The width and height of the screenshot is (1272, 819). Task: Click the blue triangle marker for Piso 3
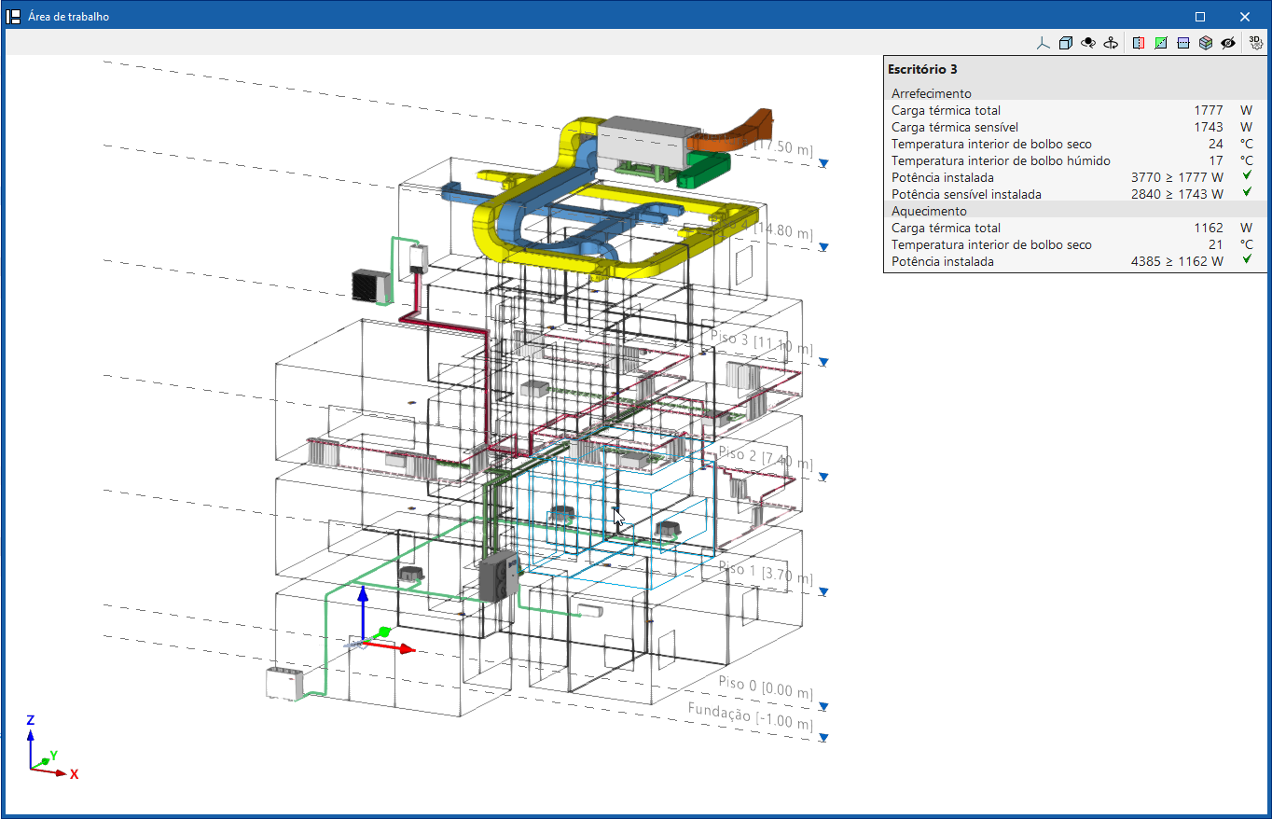point(823,362)
